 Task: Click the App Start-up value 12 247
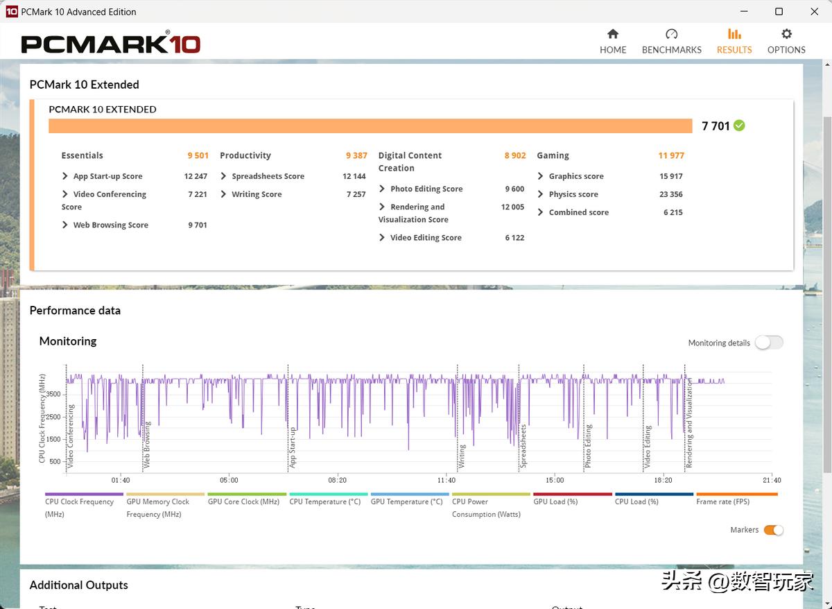coord(196,176)
